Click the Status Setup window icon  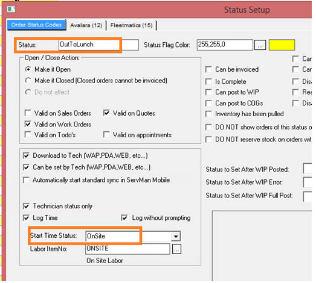11,9
